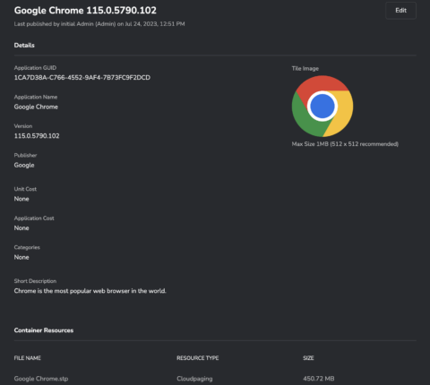Click the Edit button
The image size is (430, 385).
coord(400,11)
